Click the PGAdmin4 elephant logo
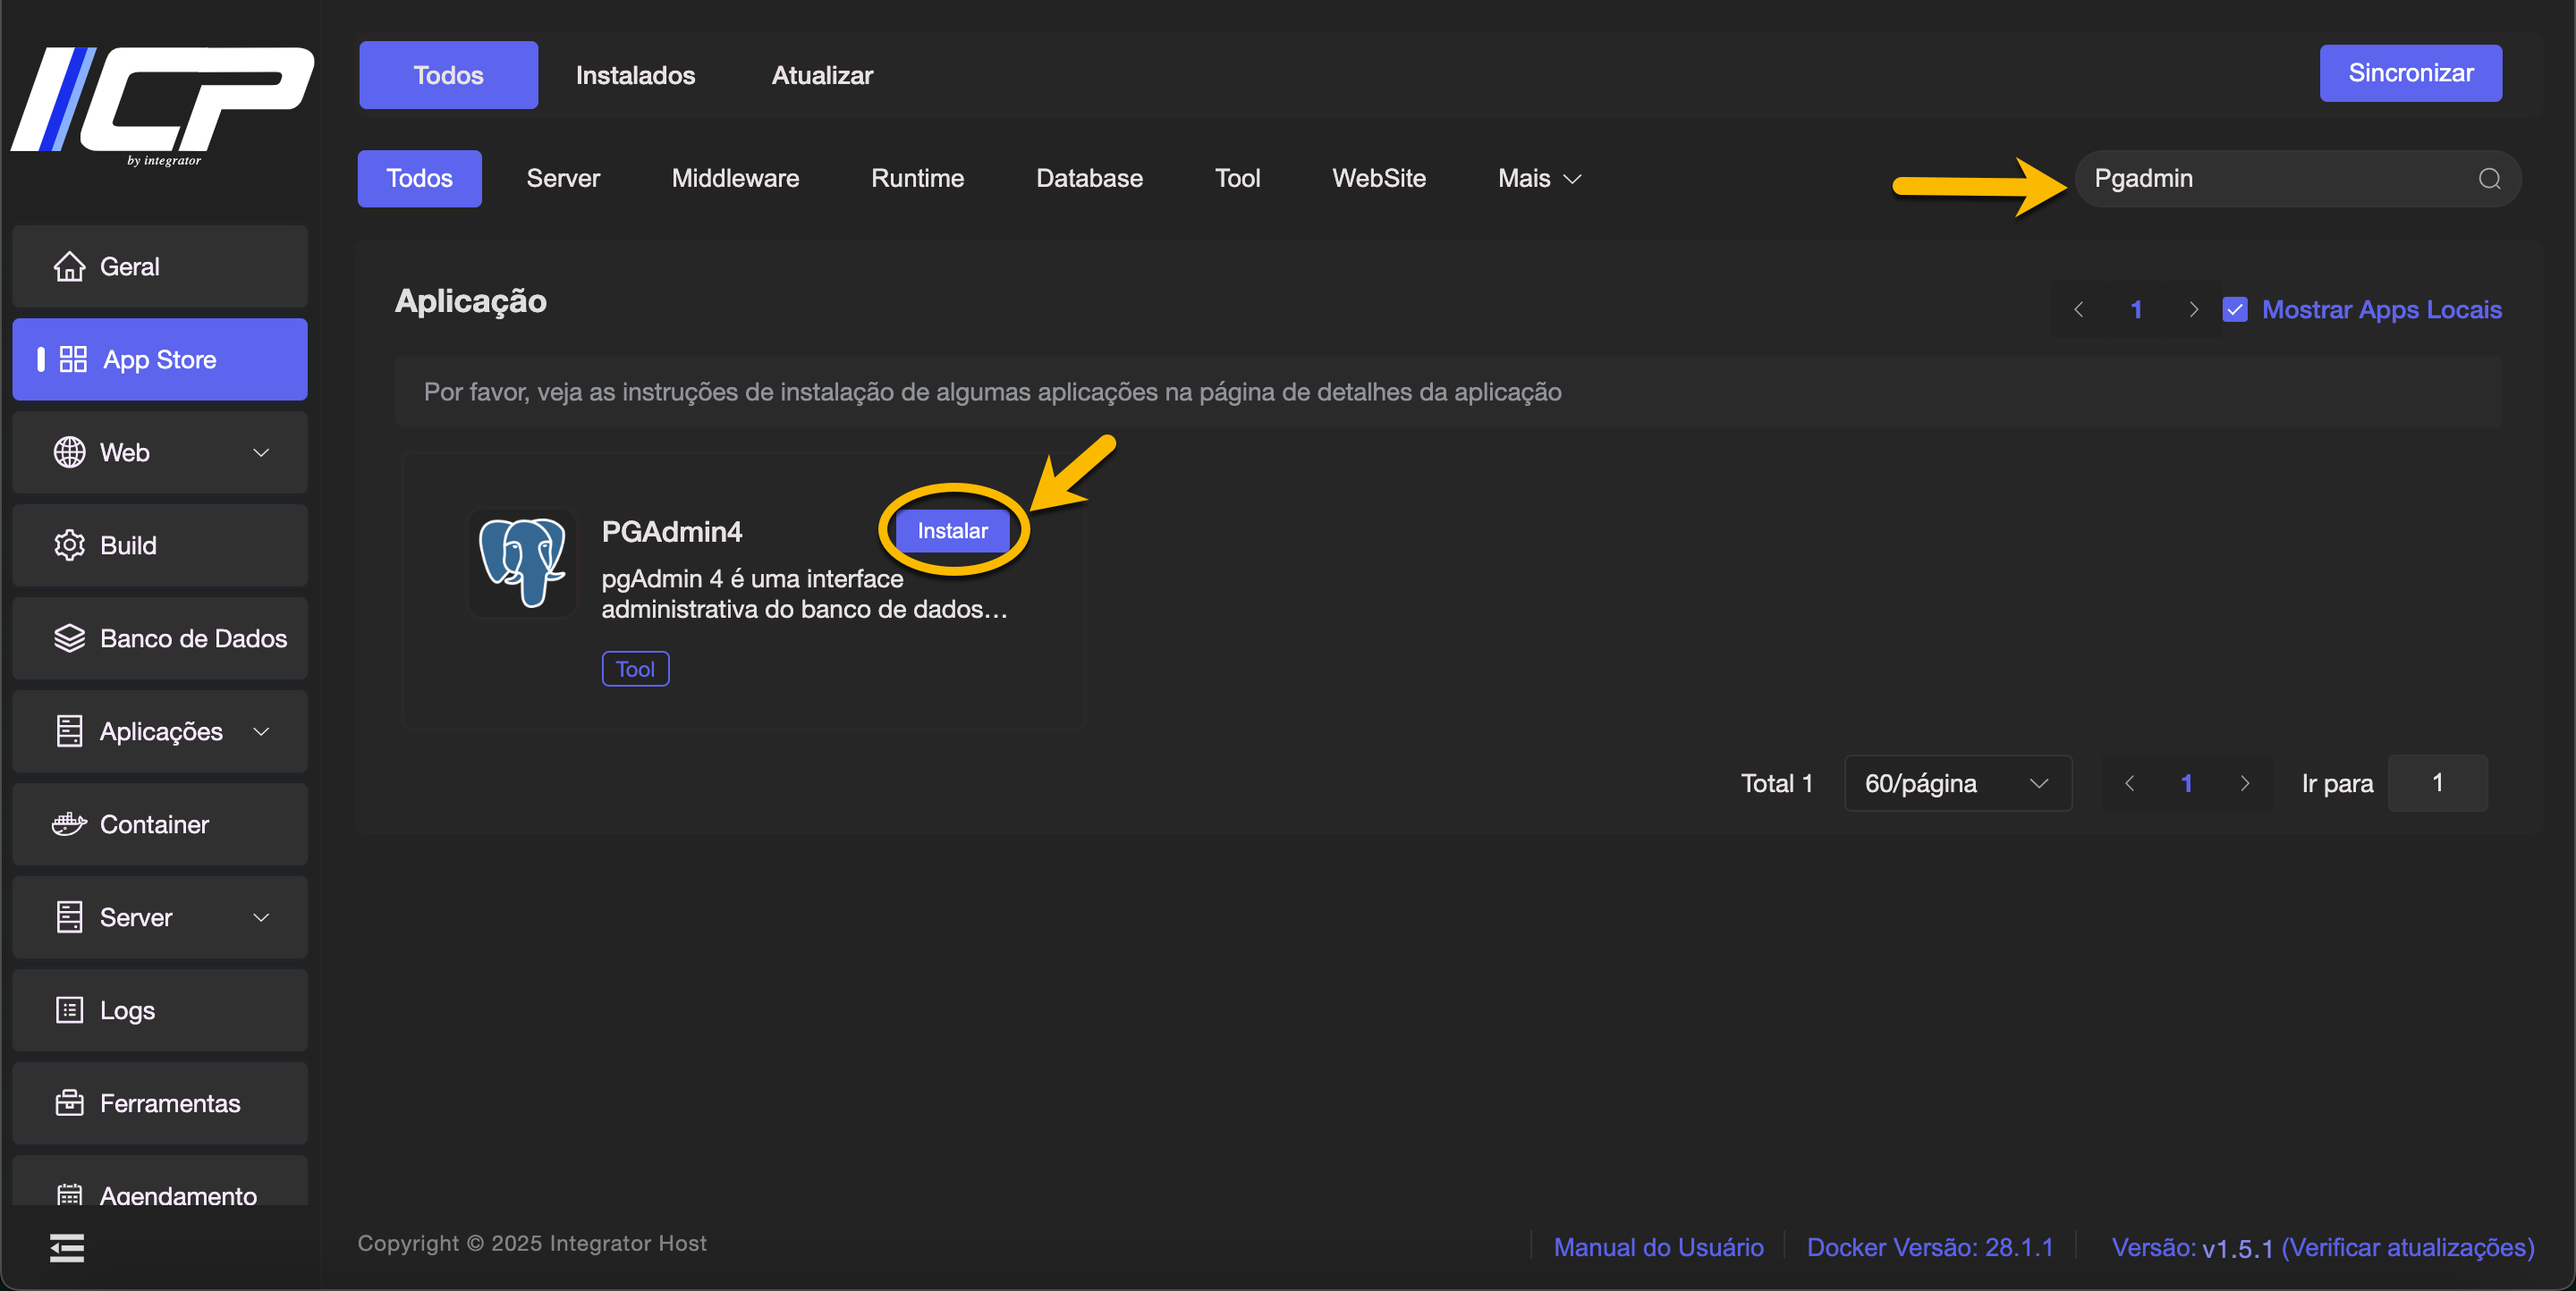Viewport: 2576px width, 1291px height. click(x=522, y=562)
